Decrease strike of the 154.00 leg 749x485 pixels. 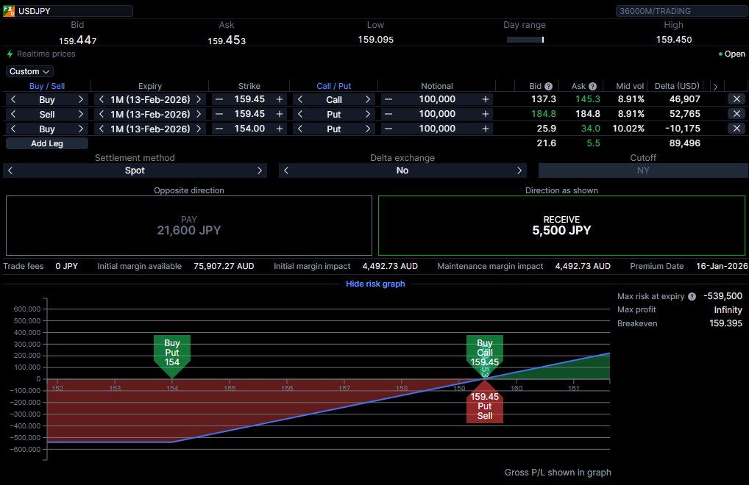(x=219, y=129)
